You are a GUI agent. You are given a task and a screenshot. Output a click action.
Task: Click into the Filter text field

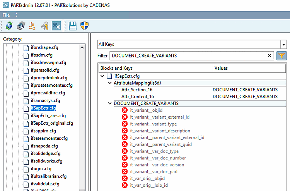click(188, 55)
